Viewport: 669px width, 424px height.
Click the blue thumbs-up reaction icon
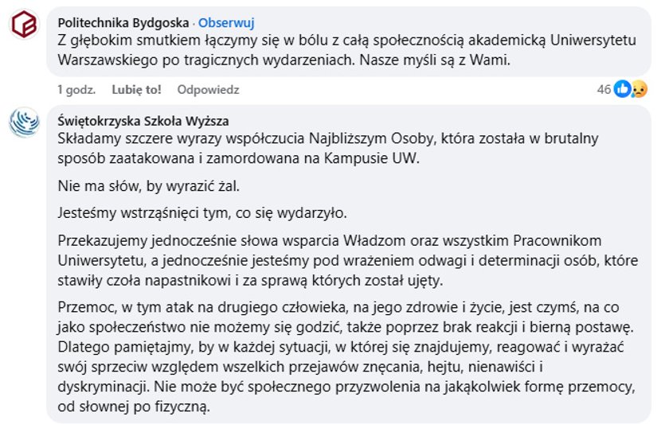(622, 89)
